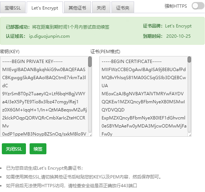
Task: Click the 续签 renew button
Action: [38, 149]
